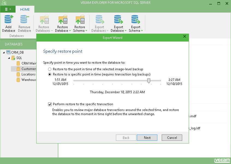Minimize the Veeam Explorer window

click(x=211, y=4)
